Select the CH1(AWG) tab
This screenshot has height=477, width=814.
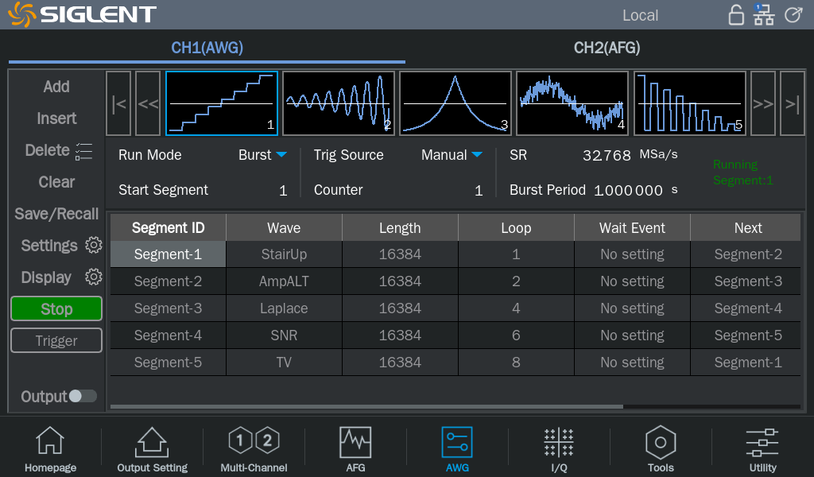(x=207, y=48)
